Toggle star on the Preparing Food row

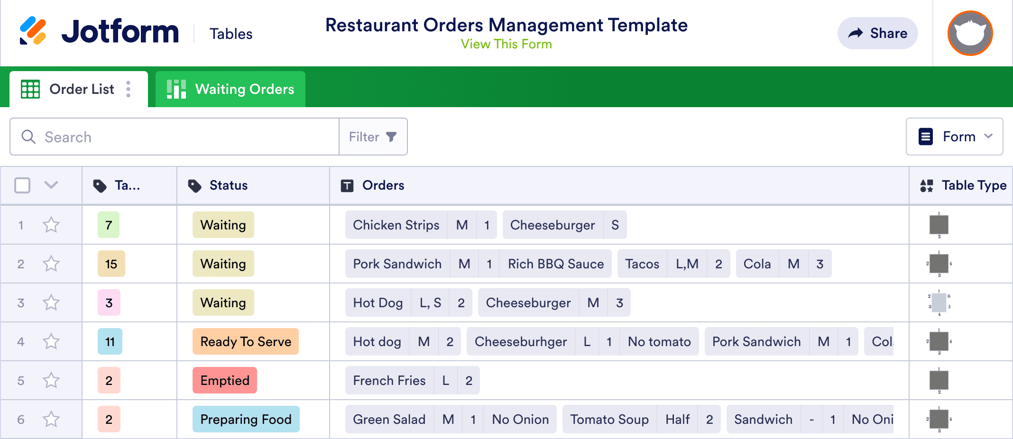tap(51, 419)
